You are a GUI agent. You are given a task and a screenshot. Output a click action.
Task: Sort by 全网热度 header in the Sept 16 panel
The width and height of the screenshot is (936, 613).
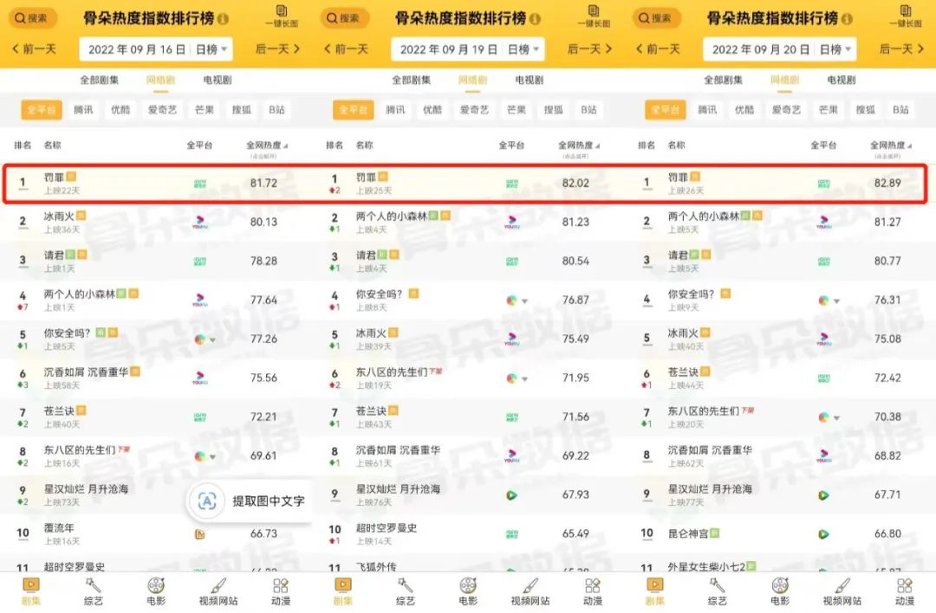[266, 145]
